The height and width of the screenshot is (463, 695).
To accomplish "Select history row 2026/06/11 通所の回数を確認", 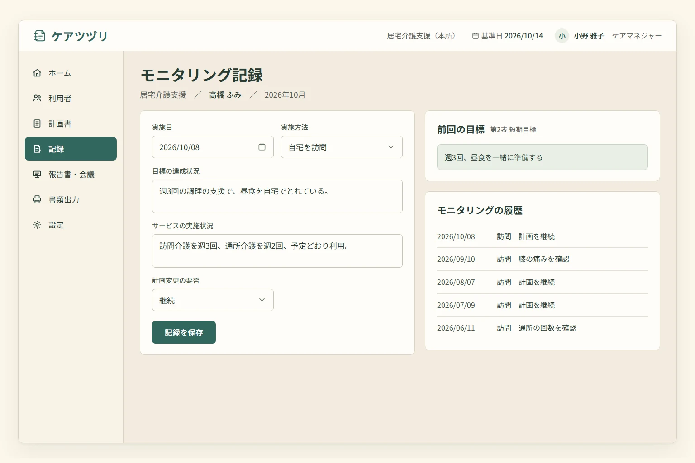I will pos(543,328).
